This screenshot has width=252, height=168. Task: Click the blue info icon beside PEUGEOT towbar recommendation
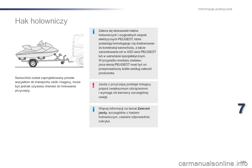[93, 31]
